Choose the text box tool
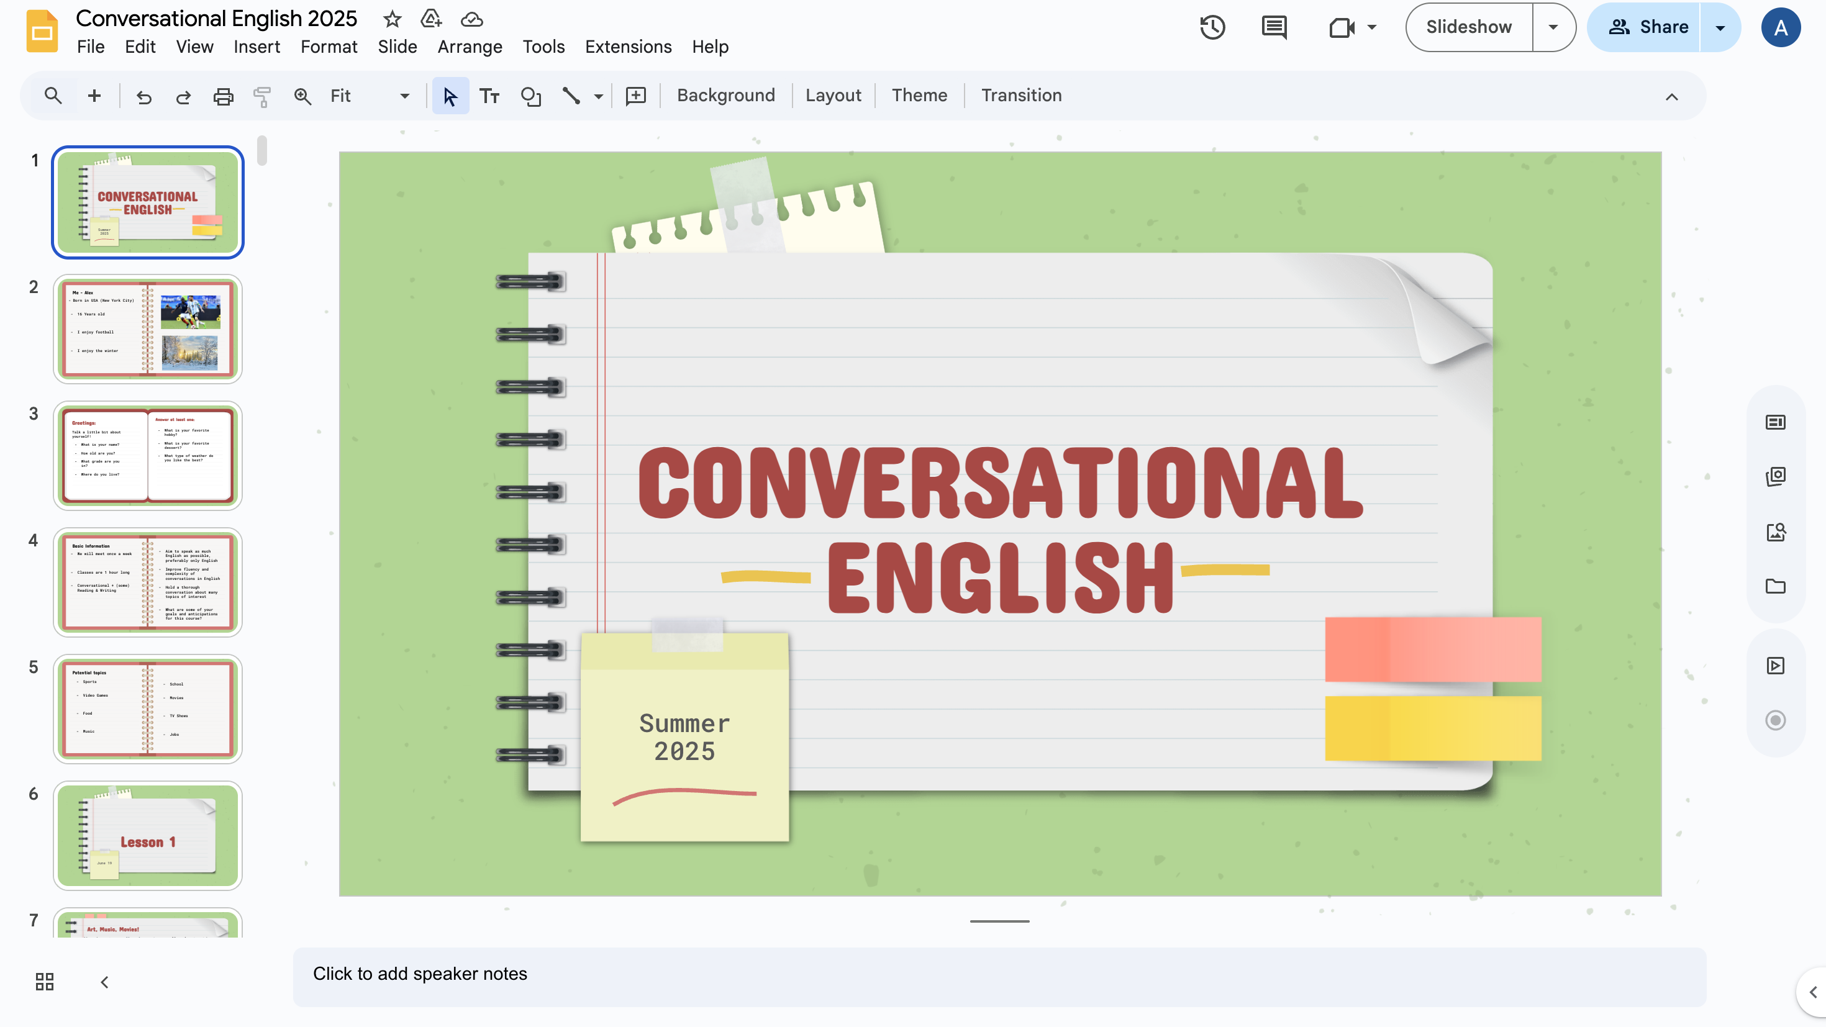Screen dimensions: 1826x1027 click(489, 95)
